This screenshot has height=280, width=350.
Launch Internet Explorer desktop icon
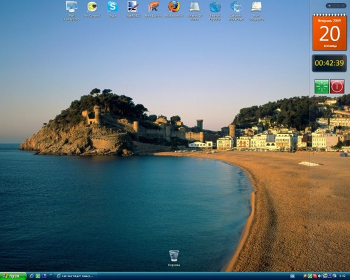coord(215,11)
